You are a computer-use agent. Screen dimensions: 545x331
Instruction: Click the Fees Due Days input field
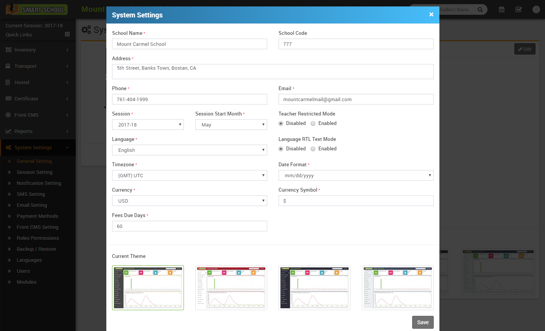189,226
